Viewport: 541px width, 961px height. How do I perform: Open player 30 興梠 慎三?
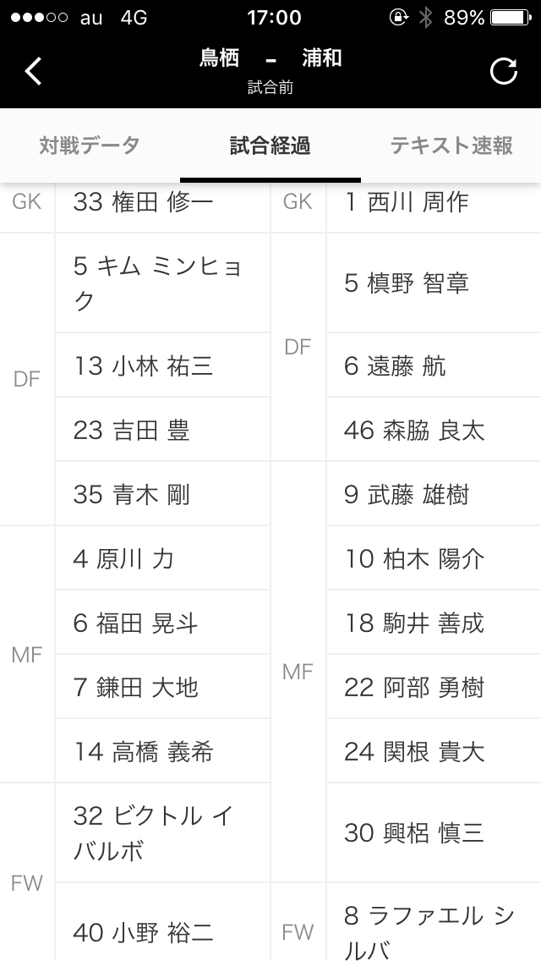(x=414, y=833)
